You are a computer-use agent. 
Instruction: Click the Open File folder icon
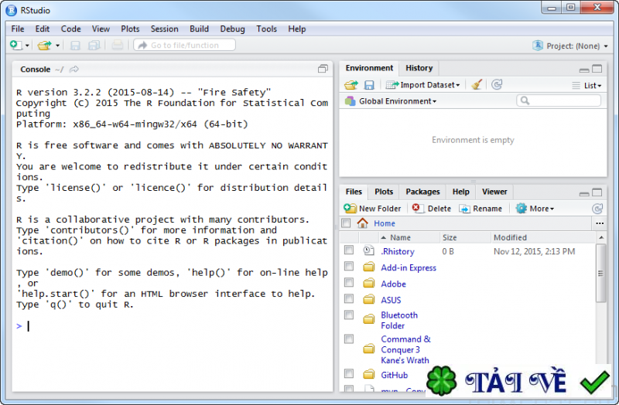(x=44, y=46)
